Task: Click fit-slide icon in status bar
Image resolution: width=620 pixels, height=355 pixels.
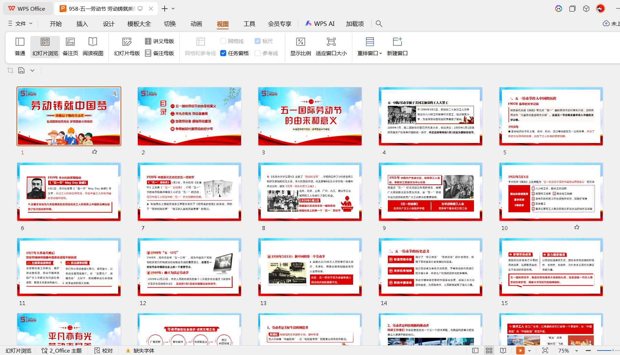Action: [x=545, y=351]
